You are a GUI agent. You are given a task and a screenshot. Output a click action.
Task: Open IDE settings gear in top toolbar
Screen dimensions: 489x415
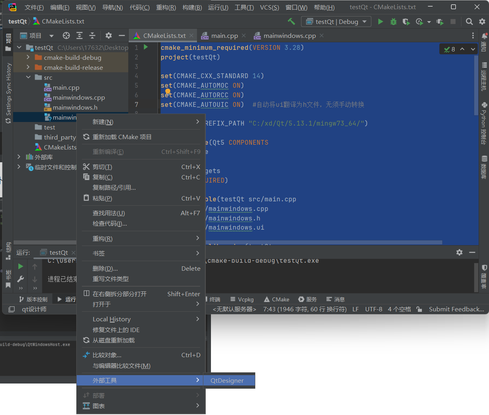coord(482,22)
